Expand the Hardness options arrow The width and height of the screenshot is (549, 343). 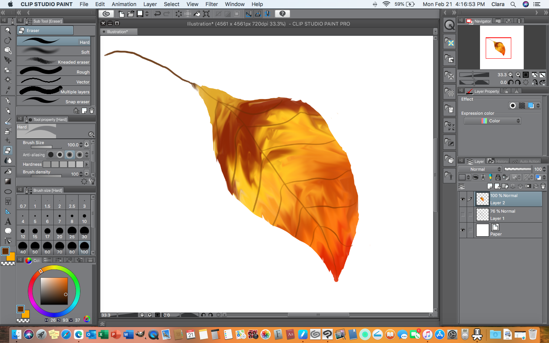tap(87, 164)
